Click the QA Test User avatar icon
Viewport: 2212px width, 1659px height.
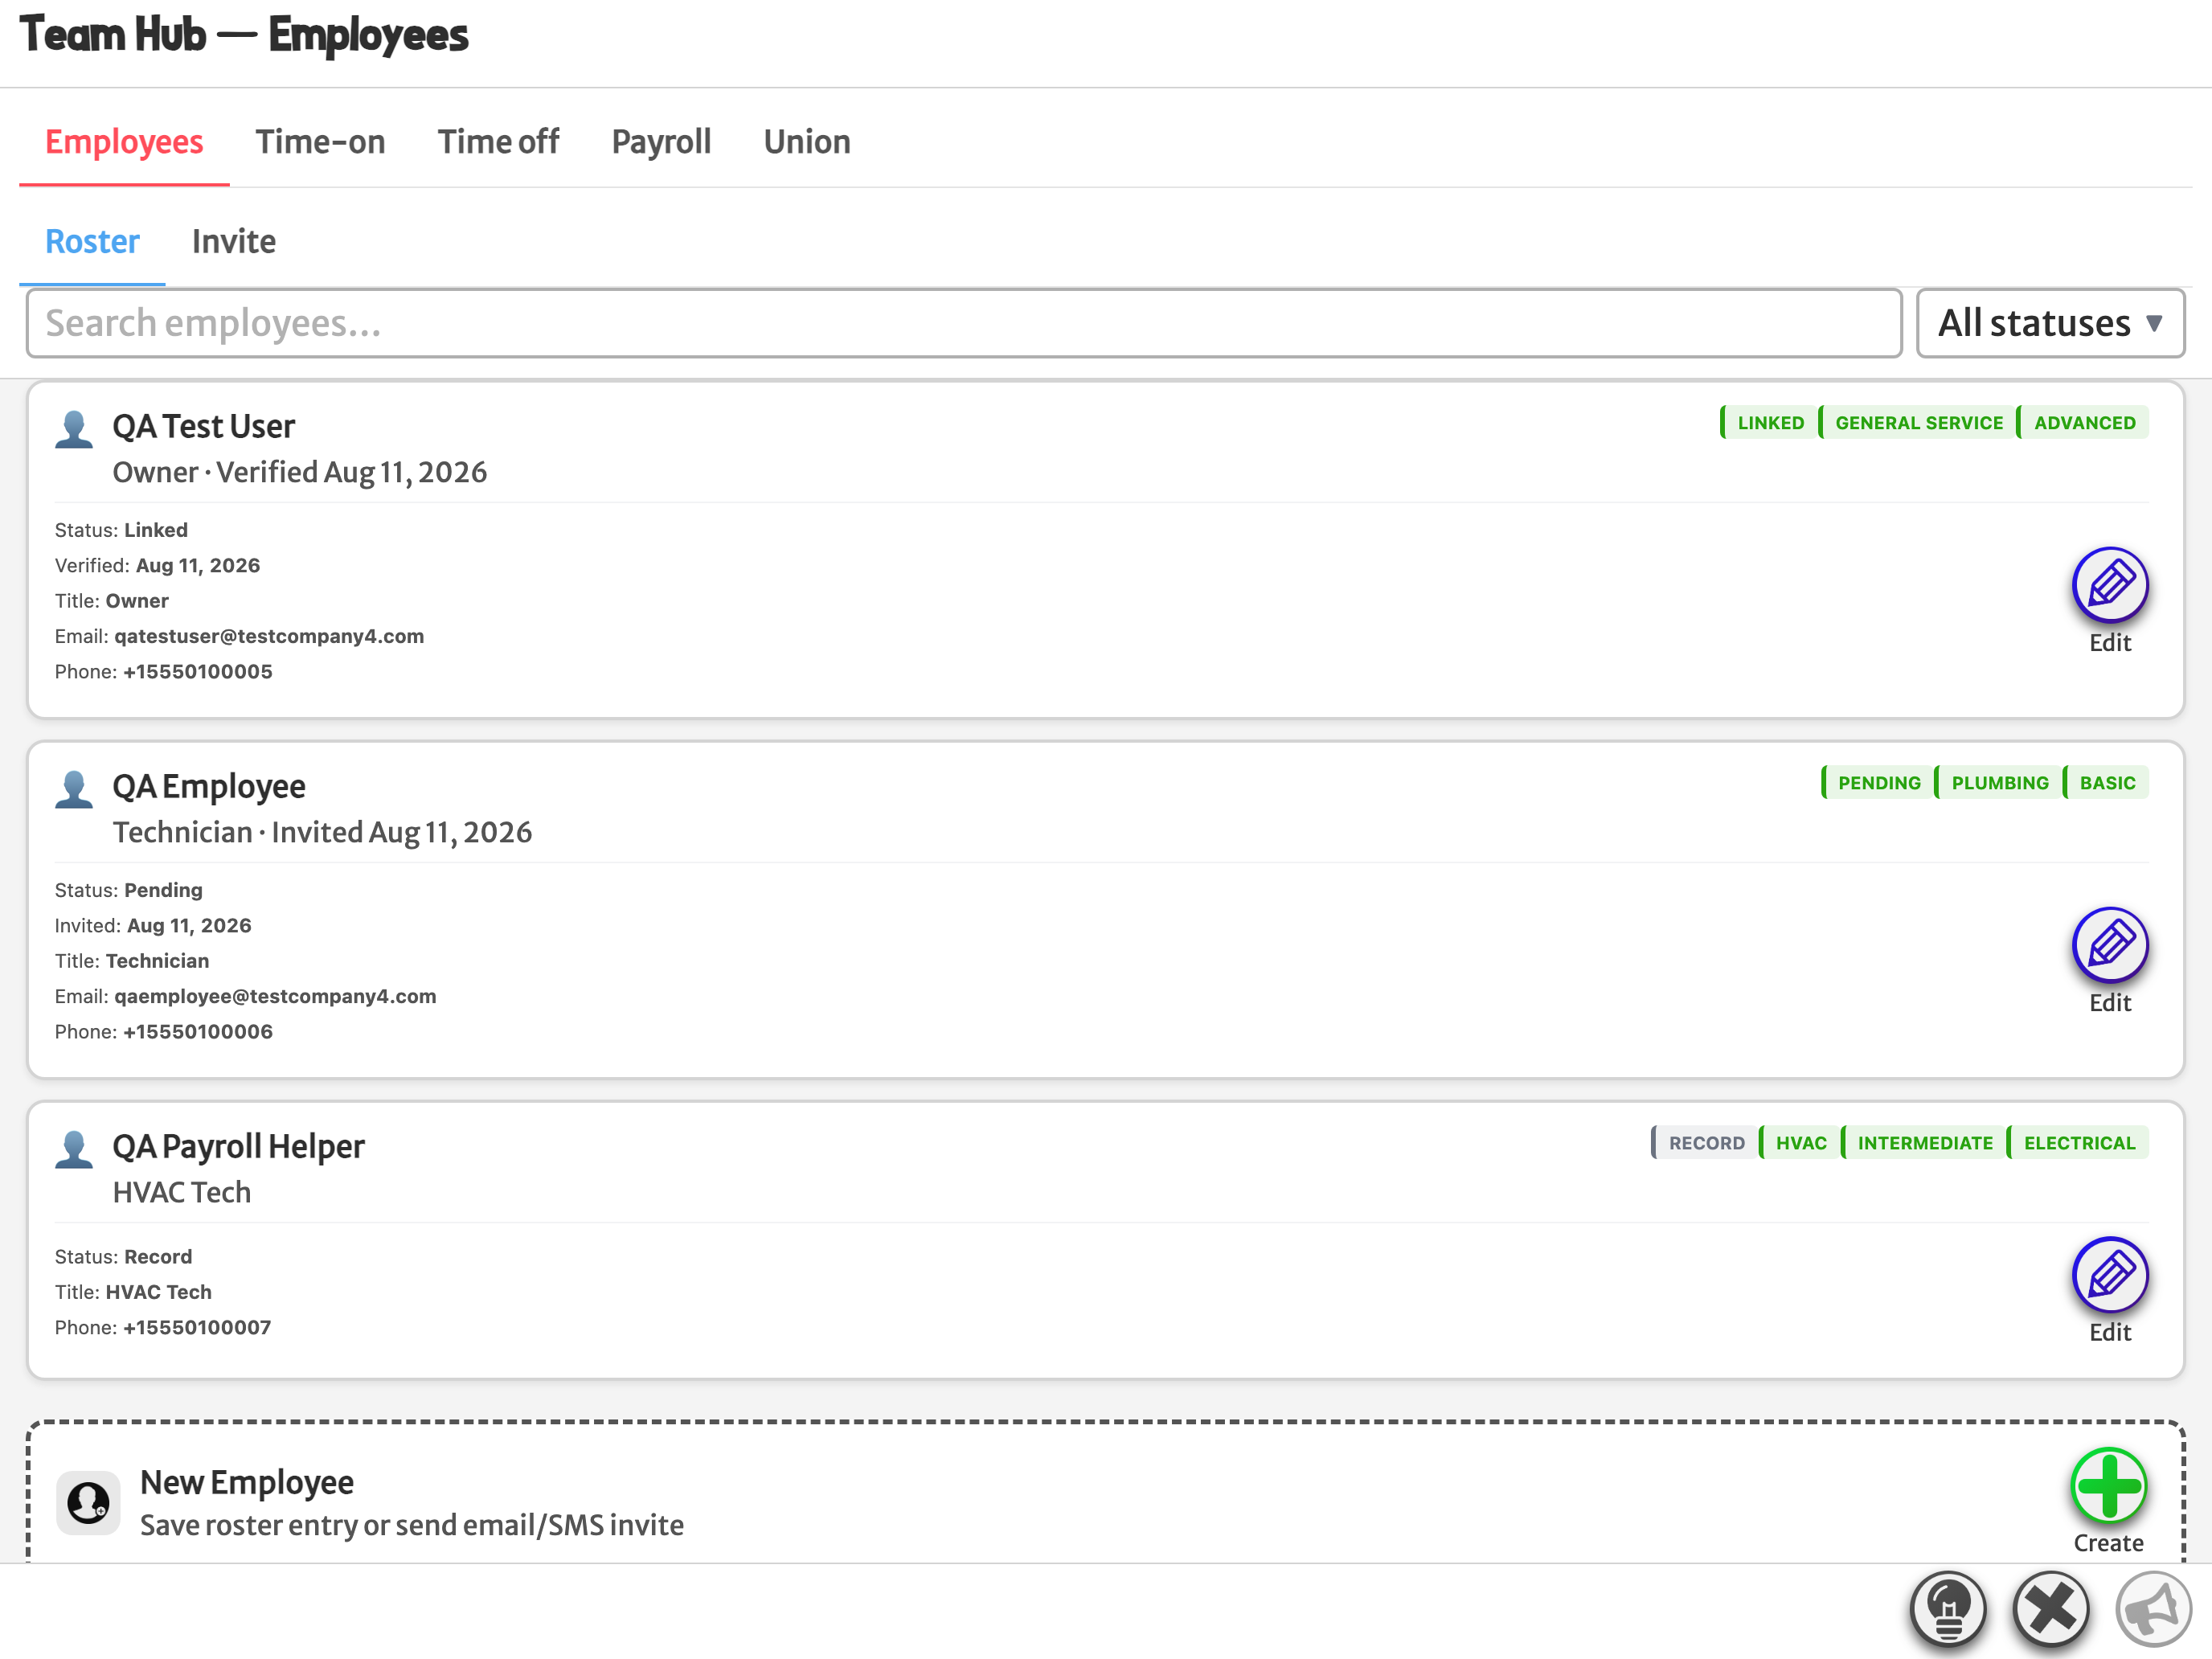(74, 429)
